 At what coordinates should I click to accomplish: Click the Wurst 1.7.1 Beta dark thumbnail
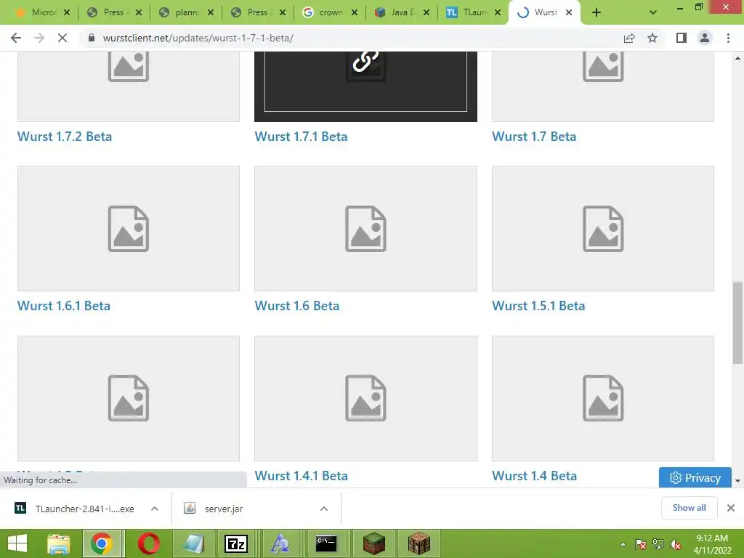pyautogui.click(x=365, y=86)
